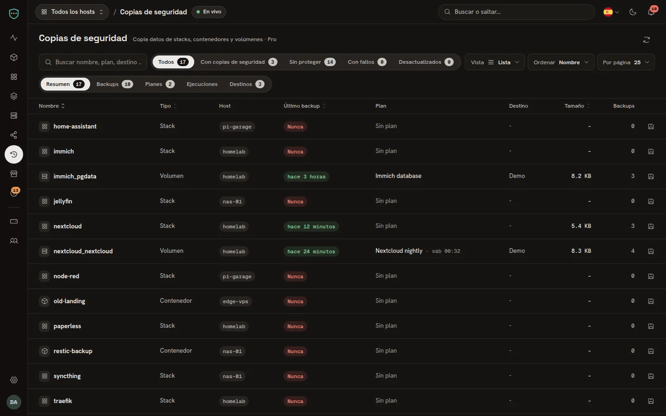Image resolution: width=666 pixels, height=416 pixels.
Task: Open the nextcloud stack entry
Action: pyautogui.click(x=68, y=226)
